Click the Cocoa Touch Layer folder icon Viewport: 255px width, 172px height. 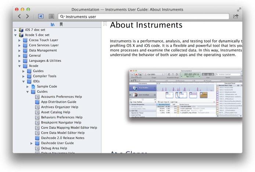click(x=25, y=40)
